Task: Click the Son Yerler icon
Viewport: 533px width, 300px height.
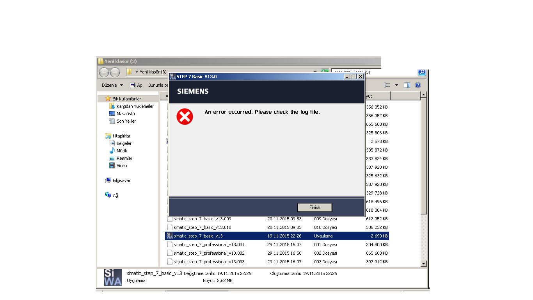Action: tap(112, 121)
